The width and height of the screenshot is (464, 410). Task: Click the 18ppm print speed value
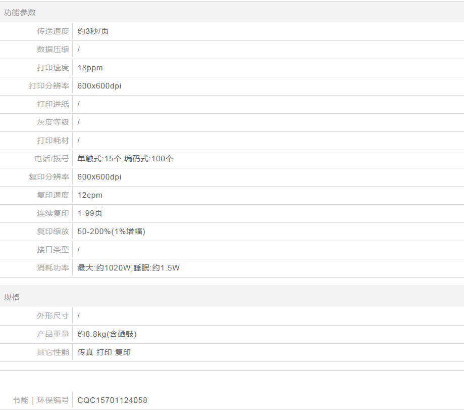(x=90, y=68)
